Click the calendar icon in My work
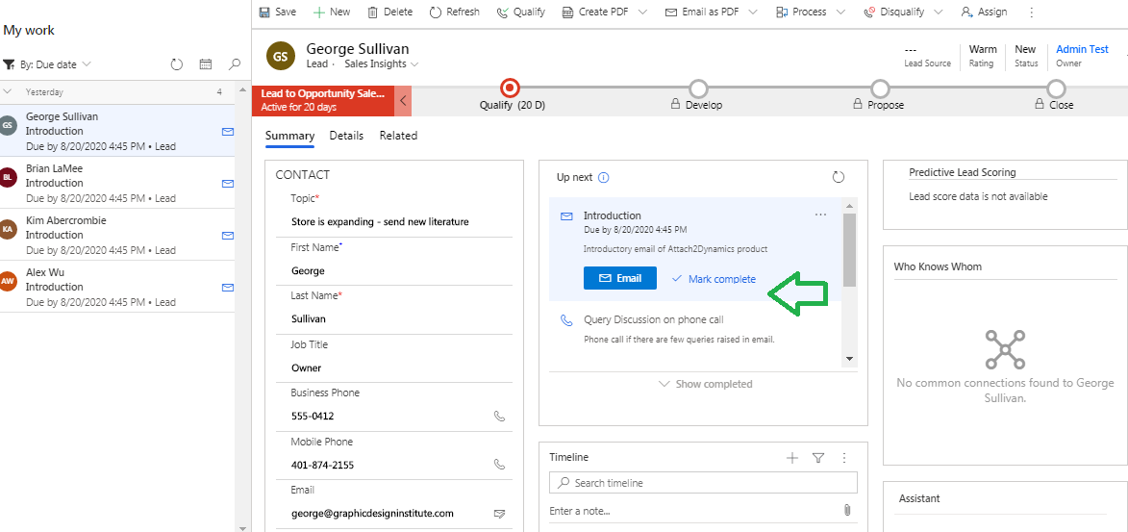 (206, 64)
